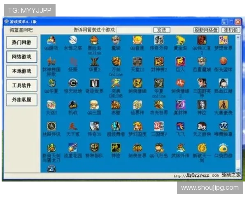247x198 pixels.
Task: Switch to 网络游戏 category
Action: point(22,57)
